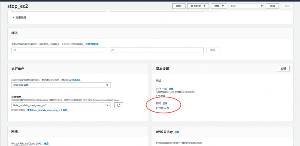Click the tag key input field

coord(59,50)
